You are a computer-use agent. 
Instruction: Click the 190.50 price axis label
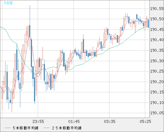[x=157, y=19]
